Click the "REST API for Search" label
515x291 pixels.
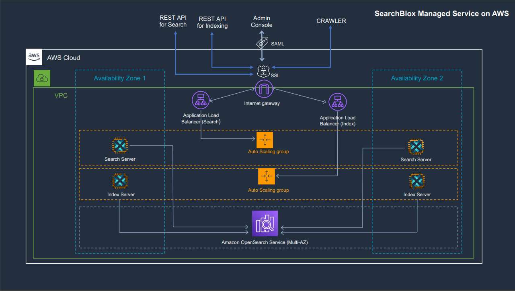pyautogui.click(x=173, y=21)
